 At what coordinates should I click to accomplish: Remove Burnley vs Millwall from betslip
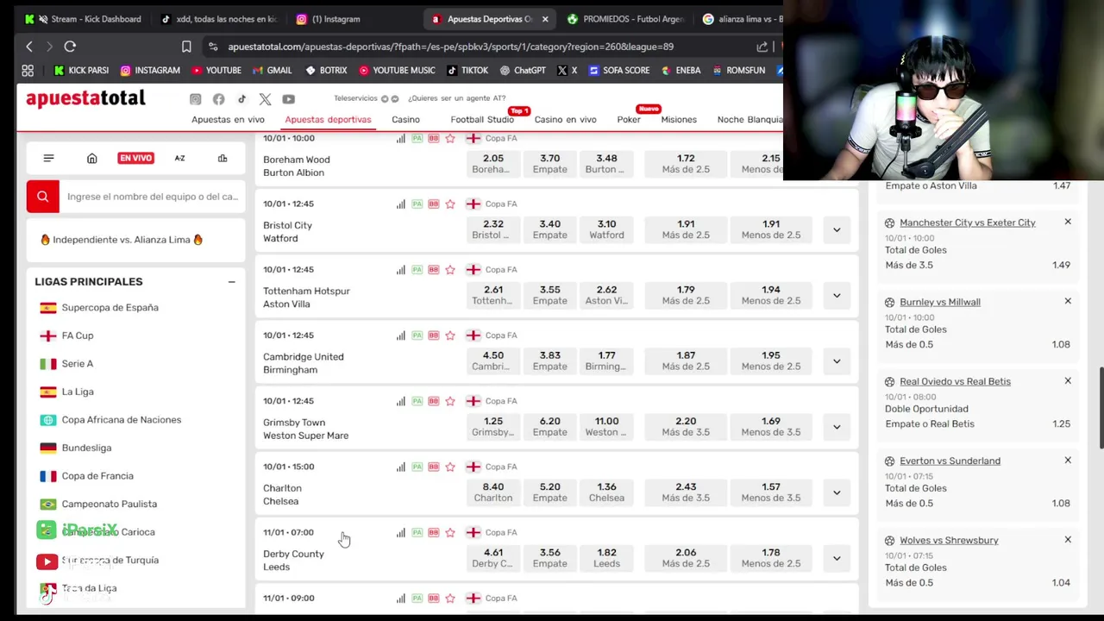[1068, 301]
